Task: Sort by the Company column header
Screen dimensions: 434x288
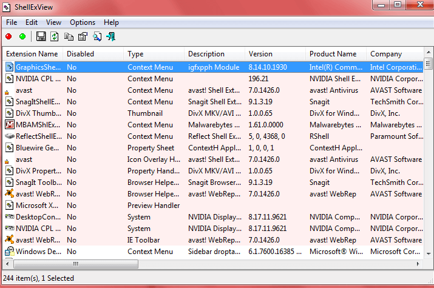Action: pos(395,54)
